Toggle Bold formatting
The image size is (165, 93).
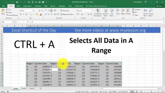[x=21, y=14]
